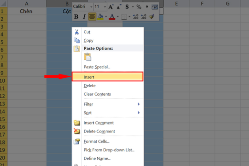The height and width of the screenshot is (166, 249).
Task: Open the font color dropdown arrow
Action: 118,17
